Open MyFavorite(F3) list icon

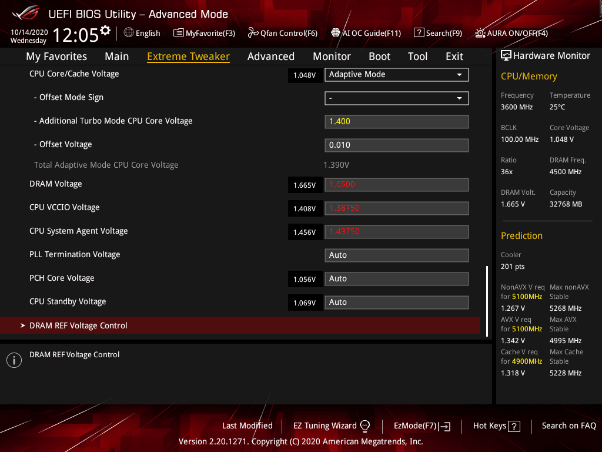click(178, 33)
